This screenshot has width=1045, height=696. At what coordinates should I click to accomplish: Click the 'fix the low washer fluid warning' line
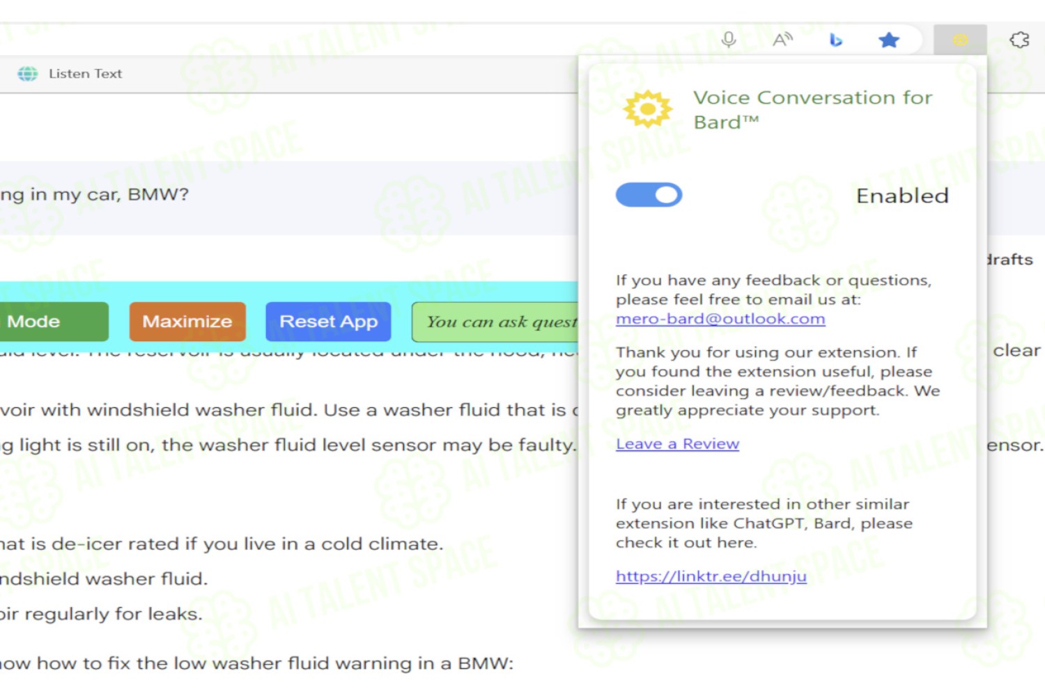(x=256, y=663)
